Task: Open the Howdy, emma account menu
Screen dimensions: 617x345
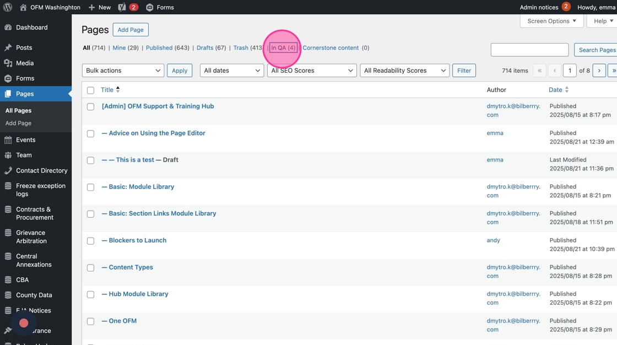Action: click(596, 7)
